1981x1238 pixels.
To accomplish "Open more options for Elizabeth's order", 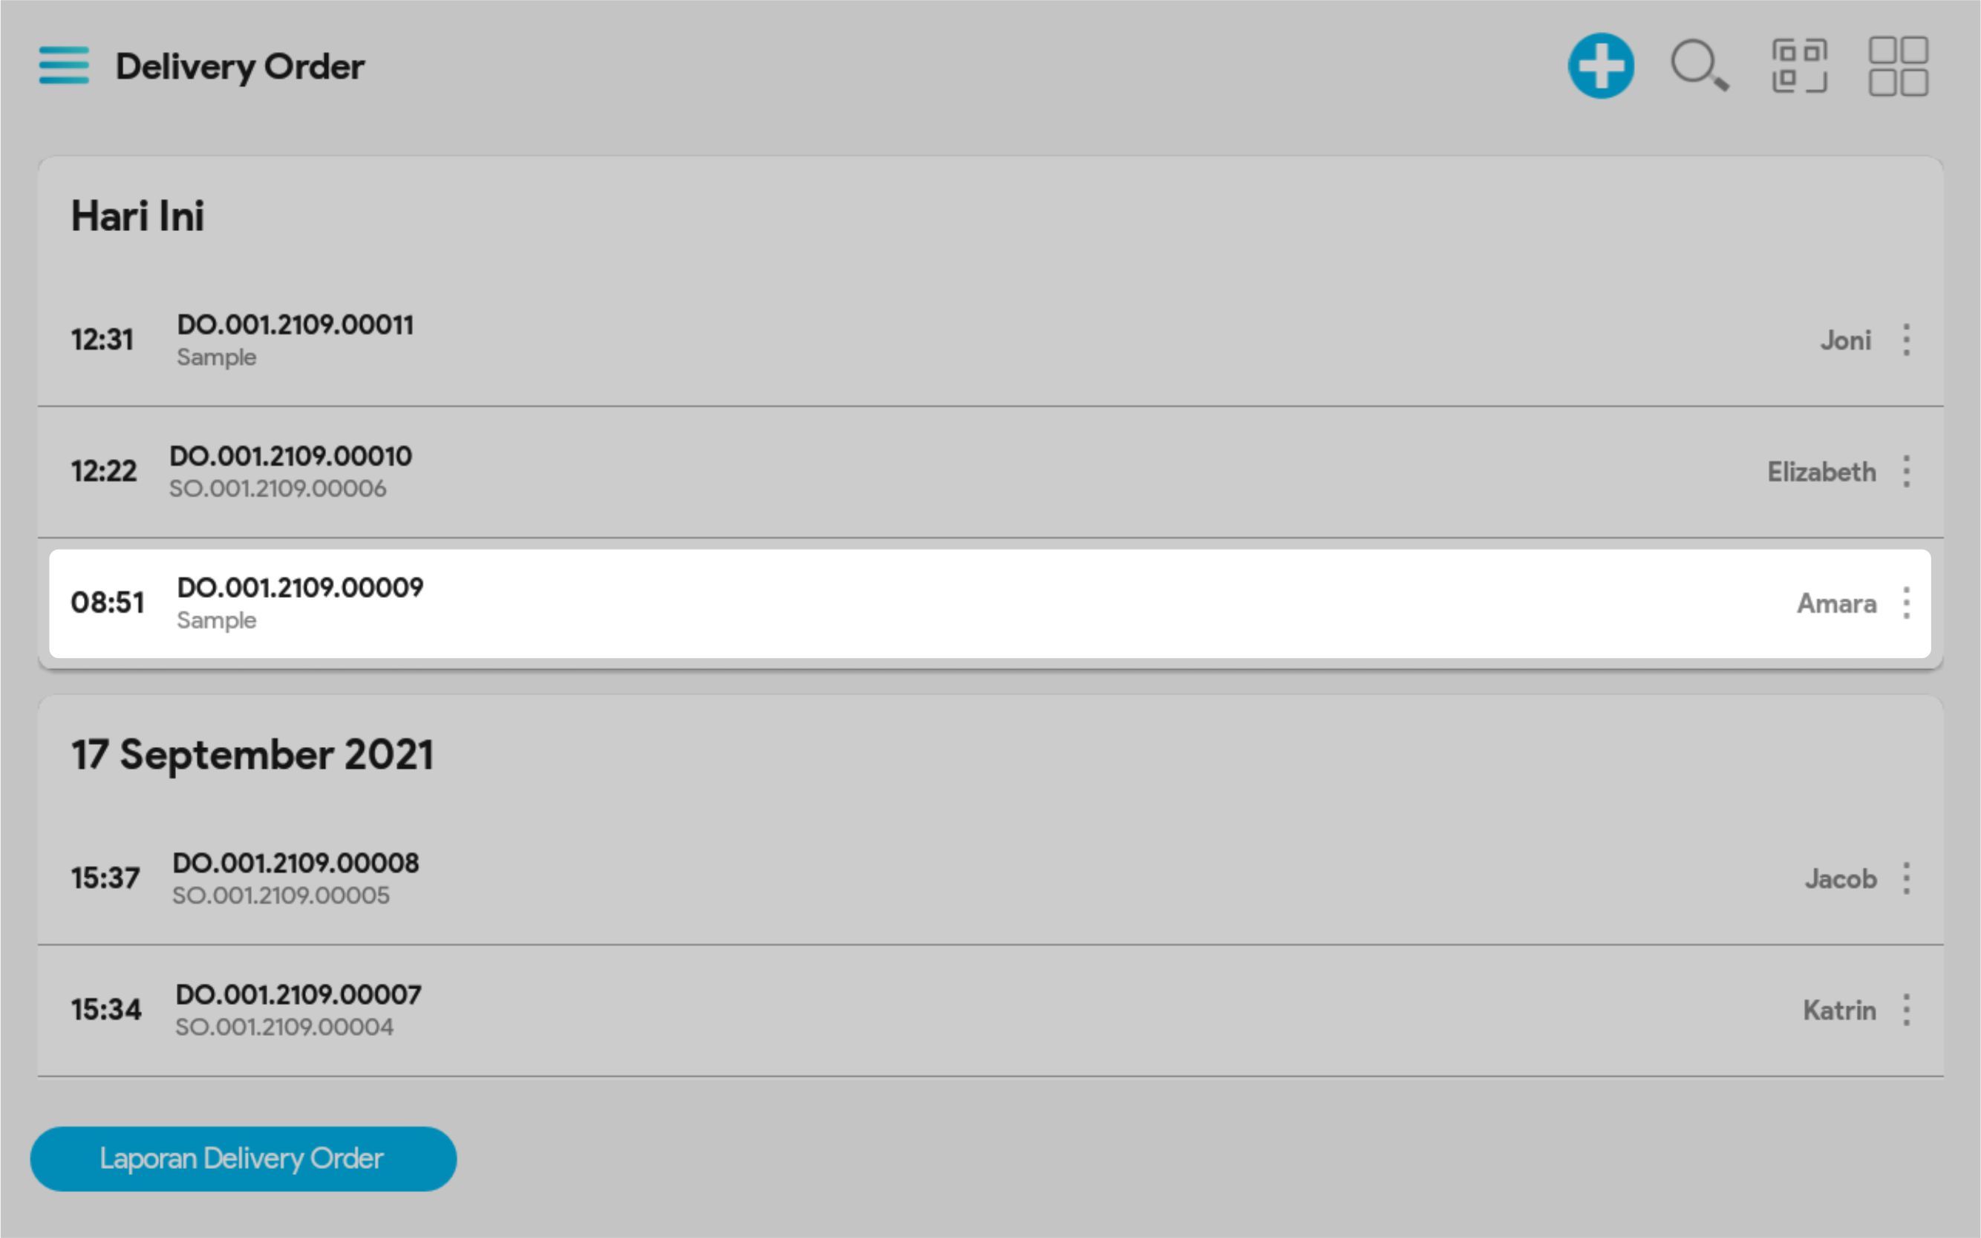I will 1907,472.
